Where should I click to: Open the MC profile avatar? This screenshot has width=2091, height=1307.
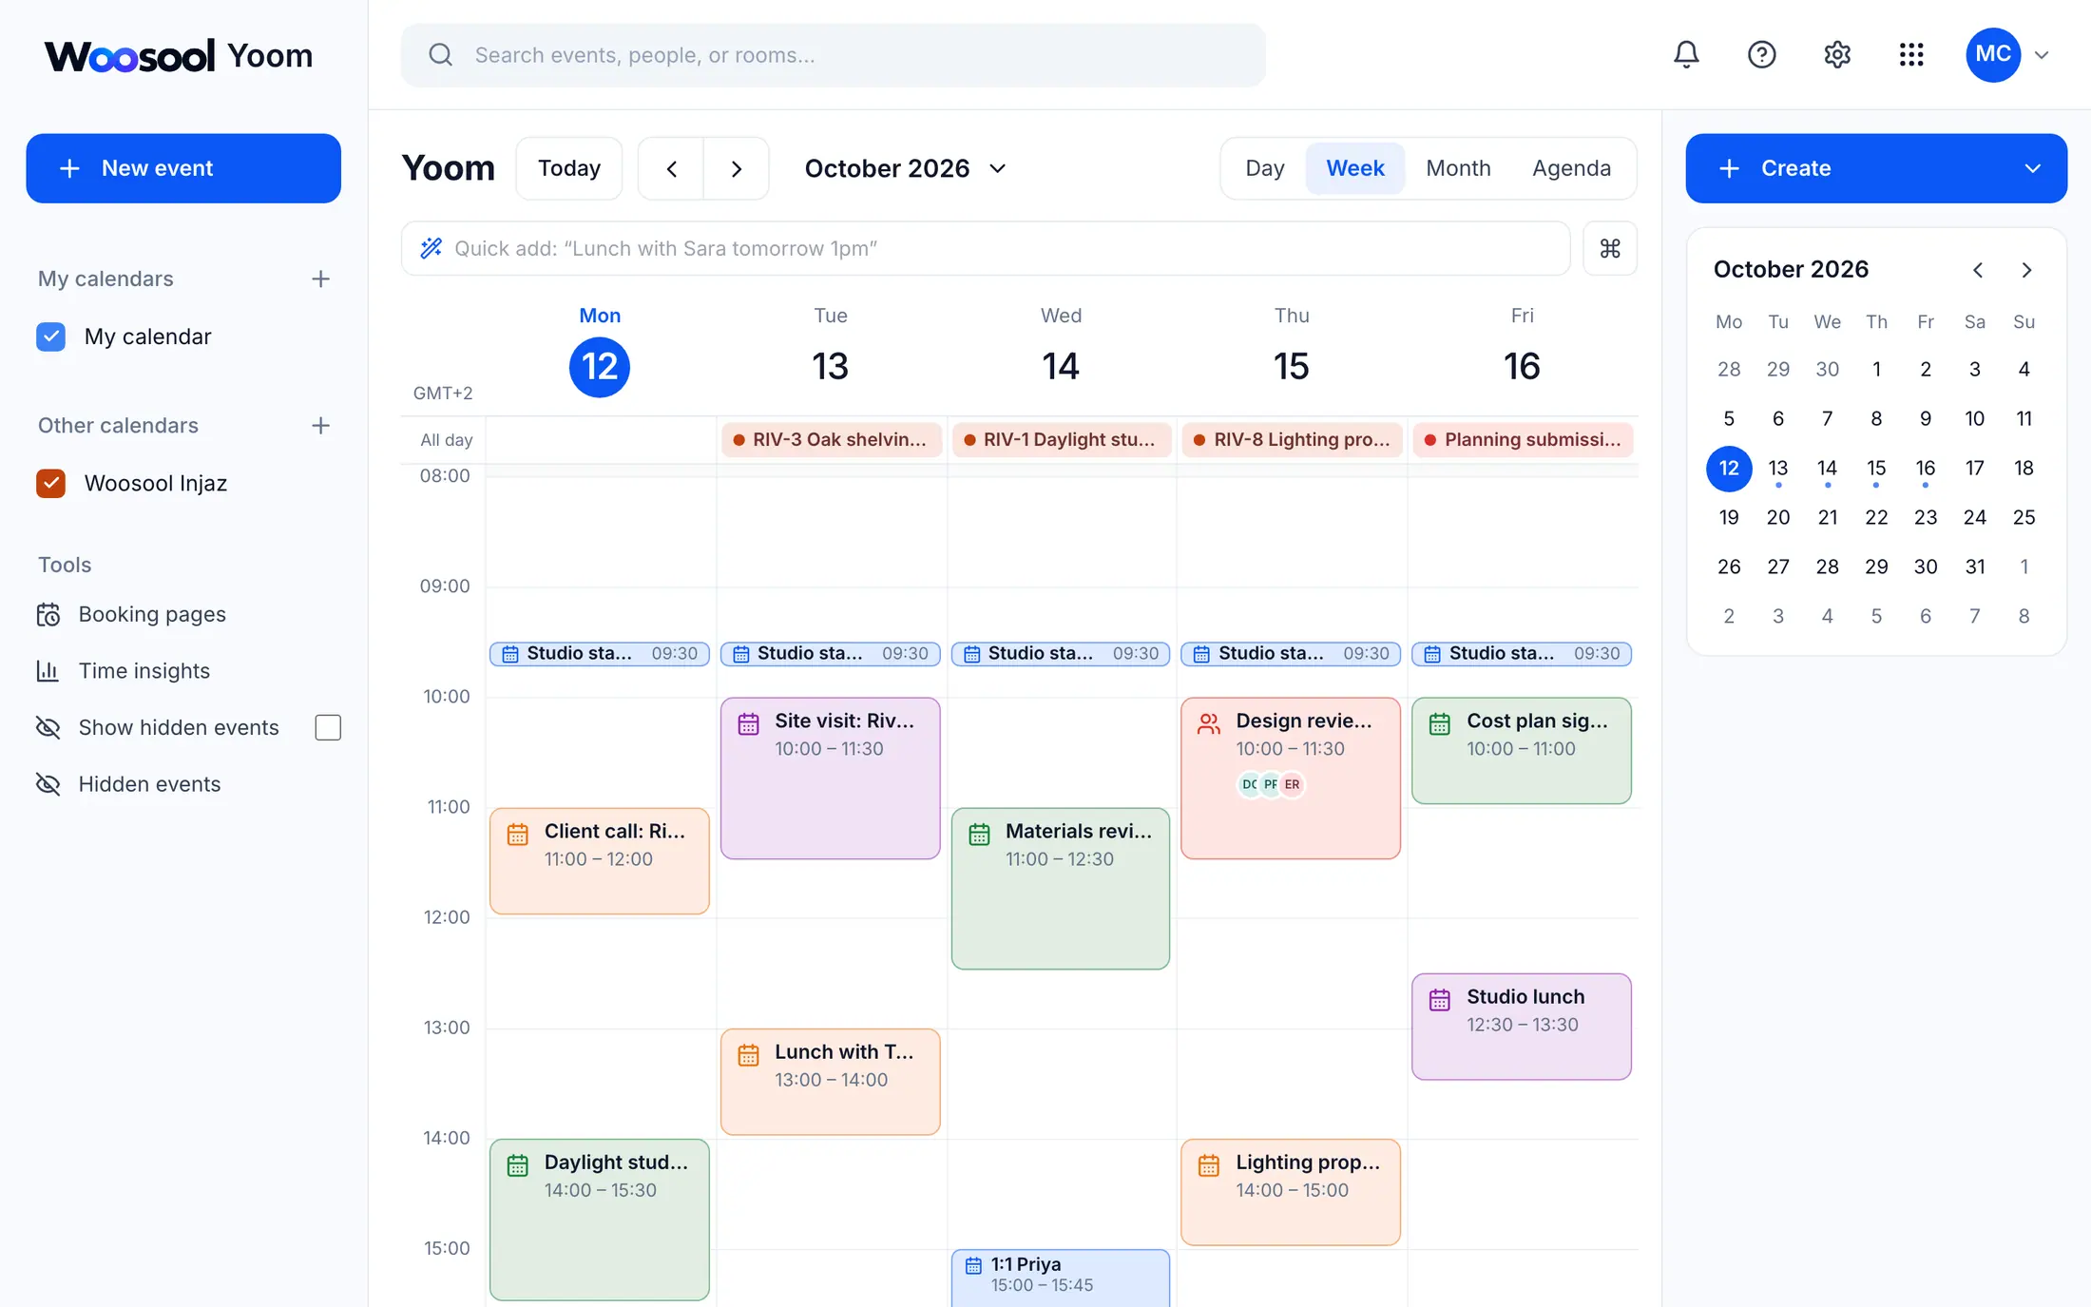1993,54
